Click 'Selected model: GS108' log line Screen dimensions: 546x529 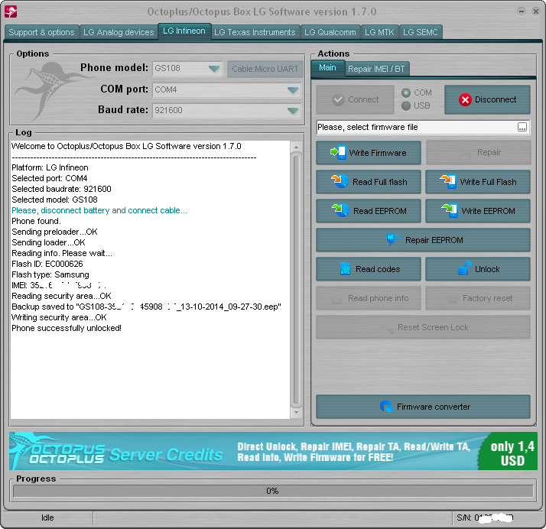(54, 200)
